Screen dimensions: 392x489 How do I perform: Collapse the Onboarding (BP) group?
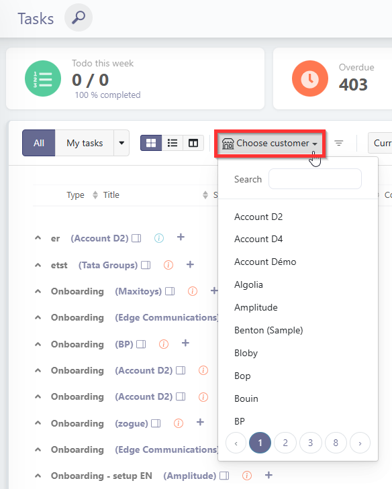38,344
